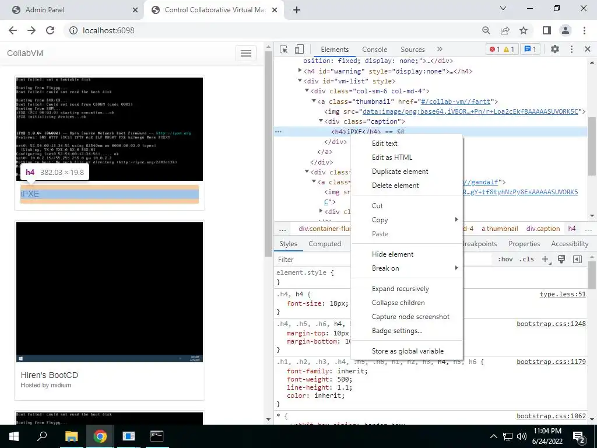
Task: Click the inspect element picker icon
Action: click(x=283, y=49)
